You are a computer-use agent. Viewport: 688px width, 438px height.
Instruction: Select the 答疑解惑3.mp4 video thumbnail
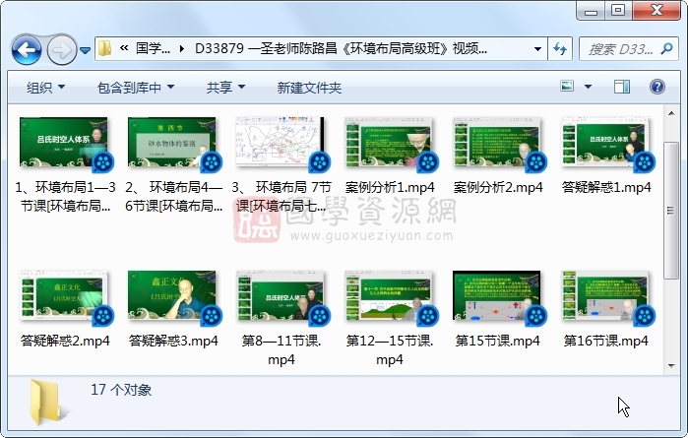171,295
